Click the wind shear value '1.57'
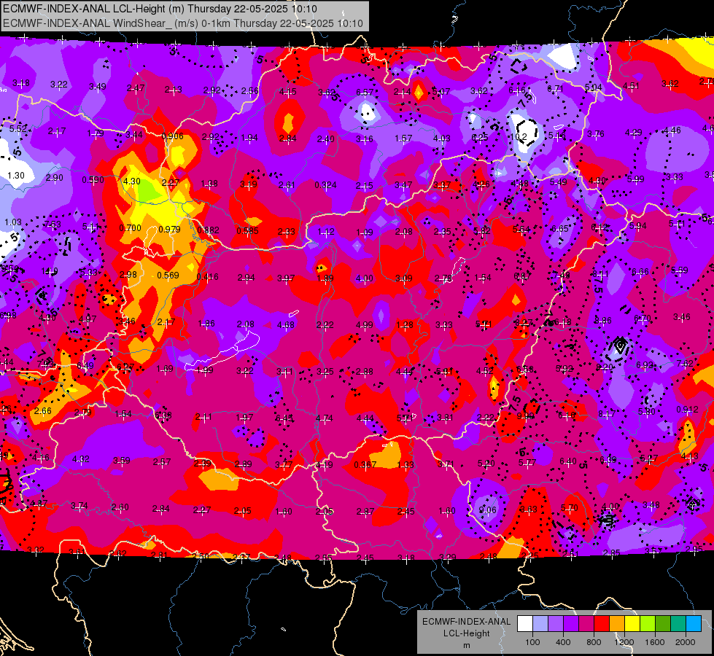Image resolution: width=714 pixels, height=656 pixels. click(x=403, y=138)
